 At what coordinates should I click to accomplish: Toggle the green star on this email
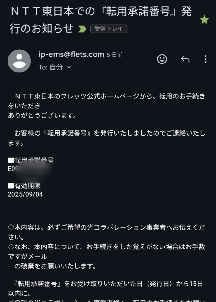pyautogui.click(x=205, y=20)
